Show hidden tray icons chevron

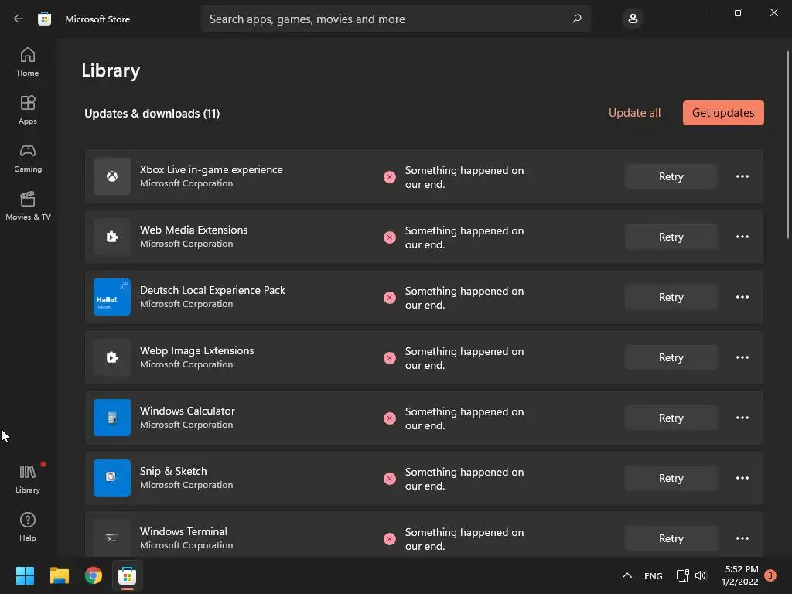click(626, 575)
